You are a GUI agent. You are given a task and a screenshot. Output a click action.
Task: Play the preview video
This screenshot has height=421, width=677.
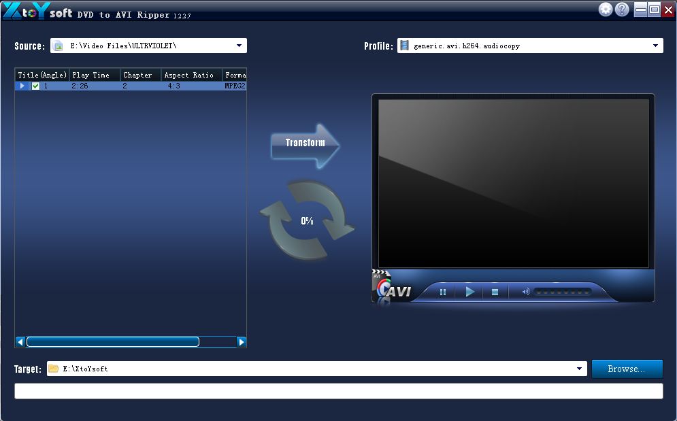click(469, 292)
